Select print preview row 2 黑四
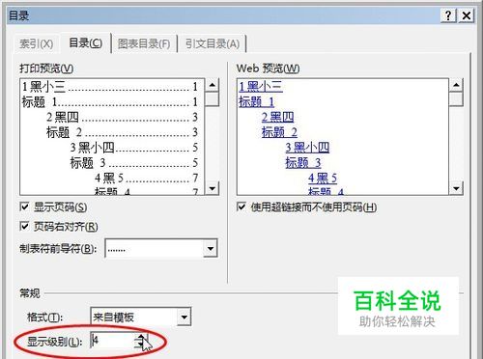Viewport: 483px width, 359px height. [x=122, y=117]
